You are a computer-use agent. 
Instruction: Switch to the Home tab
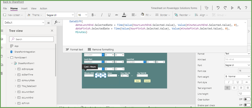coord(14,9)
